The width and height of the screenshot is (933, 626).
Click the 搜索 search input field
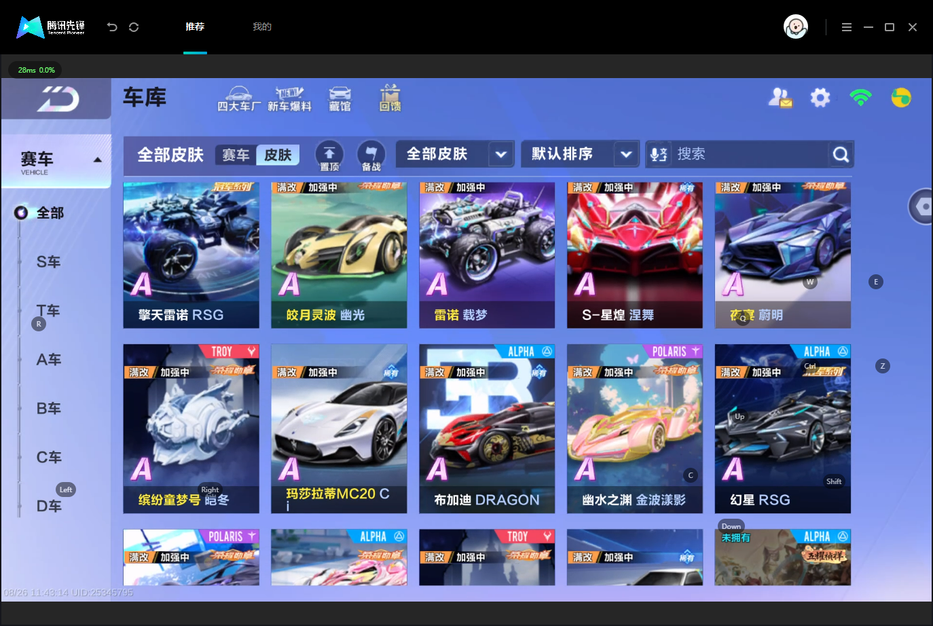point(750,155)
